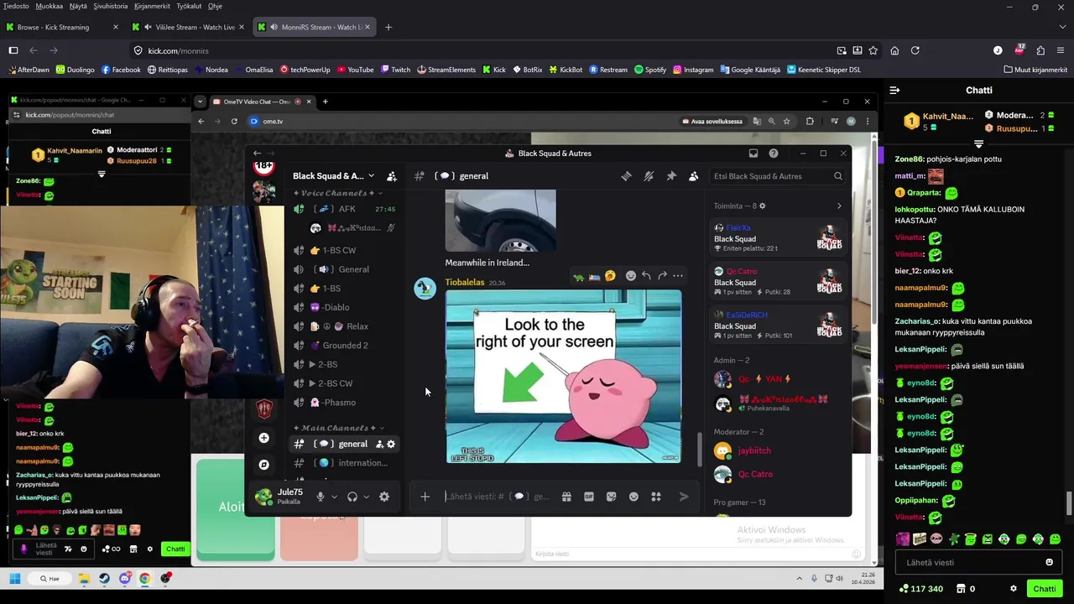Expand the Toiminta activity section arrow
The width and height of the screenshot is (1074, 604).
839,206
